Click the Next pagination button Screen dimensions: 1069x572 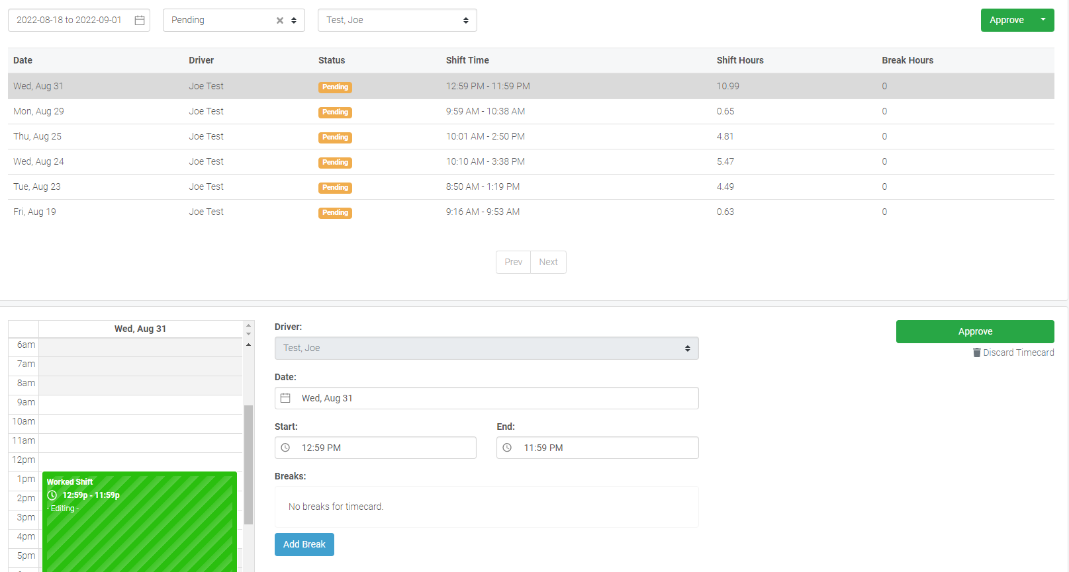coord(548,262)
